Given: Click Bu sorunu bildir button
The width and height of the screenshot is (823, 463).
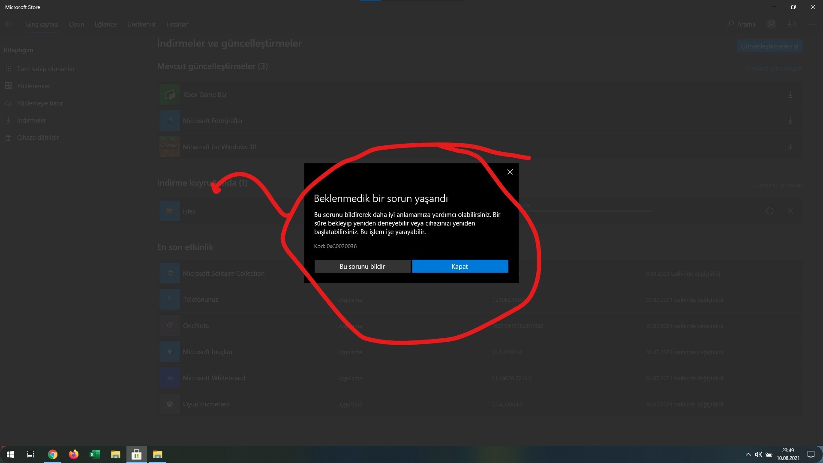Looking at the screenshot, I should coord(362,266).
